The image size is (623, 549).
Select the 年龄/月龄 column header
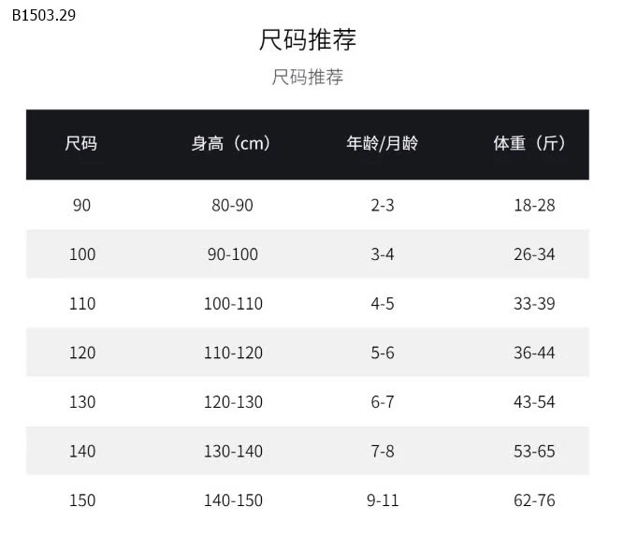(383, 144)
